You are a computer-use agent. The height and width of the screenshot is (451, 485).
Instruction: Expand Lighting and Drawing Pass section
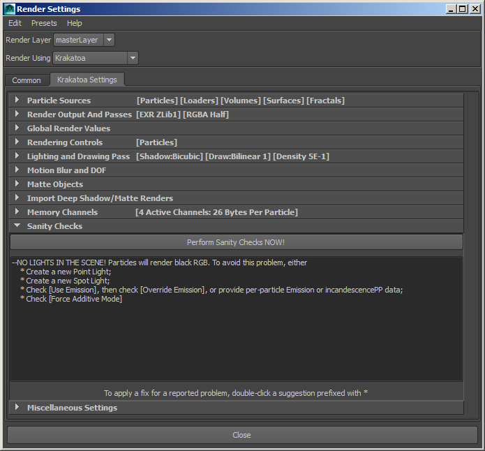[x=237, y=156]
